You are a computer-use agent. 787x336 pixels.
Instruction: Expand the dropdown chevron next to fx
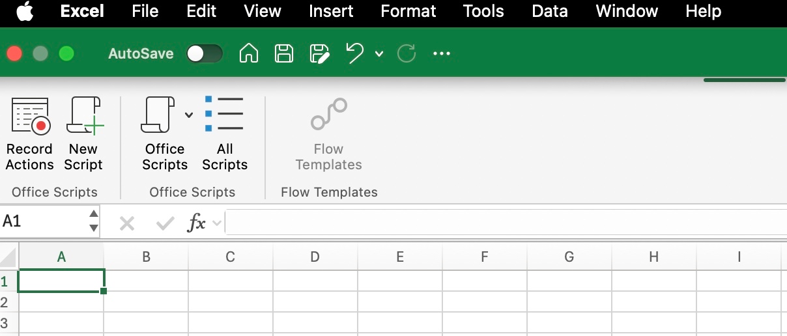point(218,223)
